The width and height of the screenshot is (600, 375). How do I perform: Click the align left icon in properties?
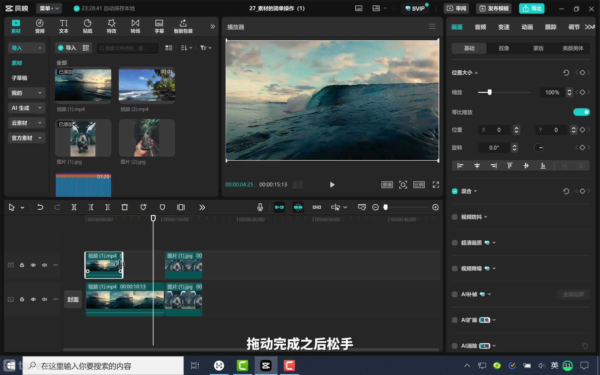tap(460, 166)
